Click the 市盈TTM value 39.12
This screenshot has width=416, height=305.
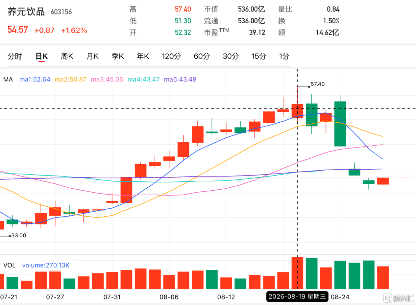pyautogui.click(x=257, y=33)
